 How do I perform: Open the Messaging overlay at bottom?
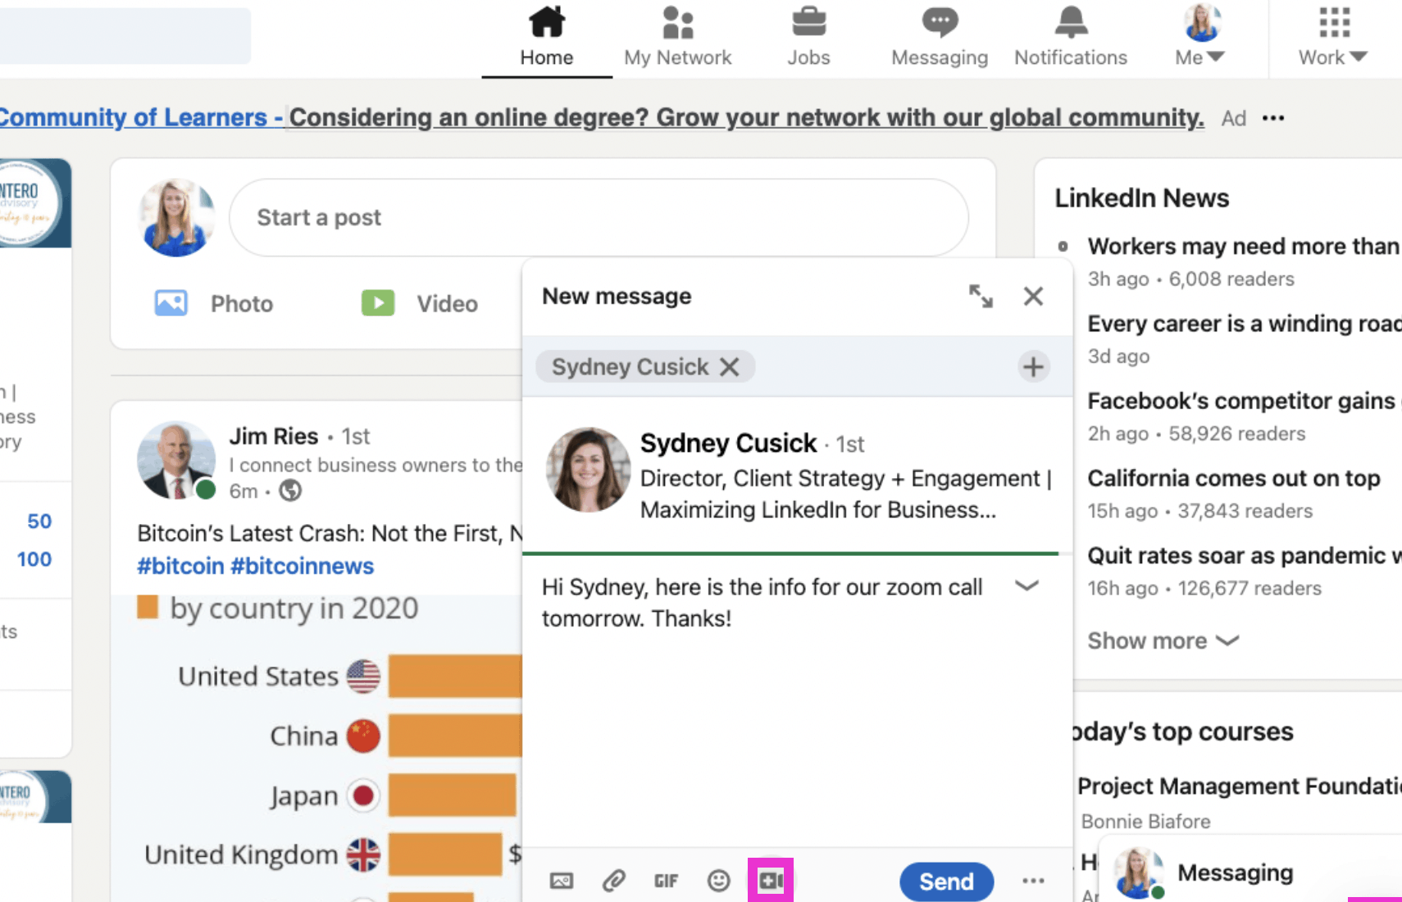coord(1235,872)
